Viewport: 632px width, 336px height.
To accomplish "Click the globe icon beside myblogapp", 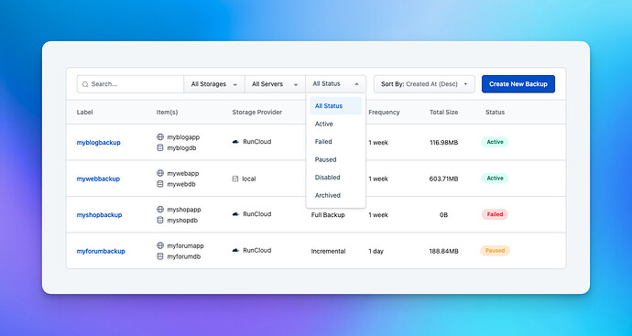I will pyautogui.click(x=160, y=137).
